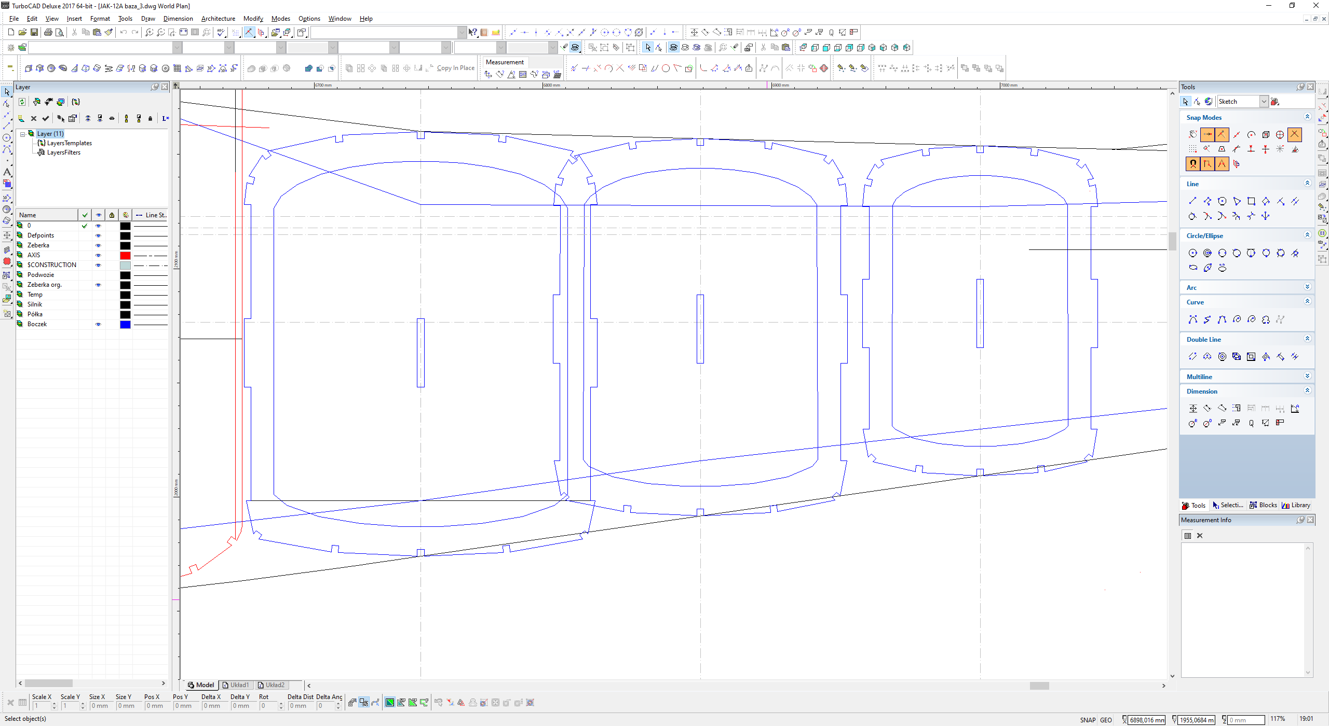Click the Save icon in main toolbar
Viewport: 1329px width, 726px height.
tap(34, 32)
